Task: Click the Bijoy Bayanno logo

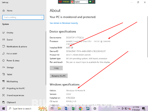Action: [64, 2]
